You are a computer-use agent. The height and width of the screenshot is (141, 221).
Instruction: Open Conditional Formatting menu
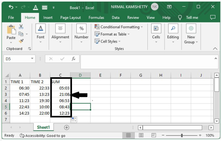click(x=119, y=27)
